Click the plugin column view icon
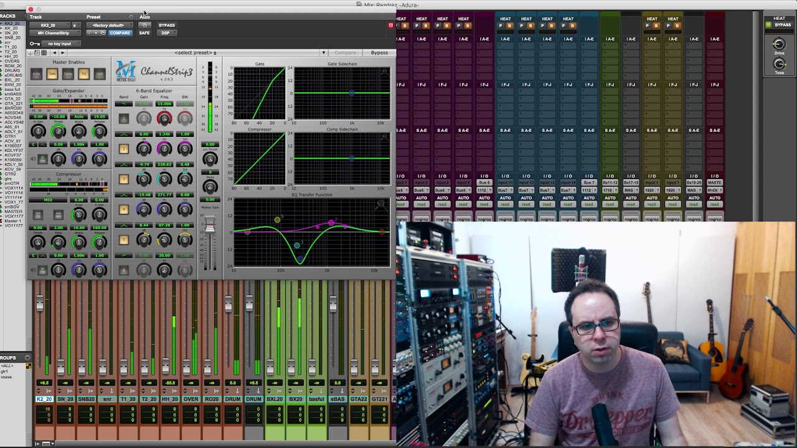This screenshot has height=448, width=797. coord(44,52)
